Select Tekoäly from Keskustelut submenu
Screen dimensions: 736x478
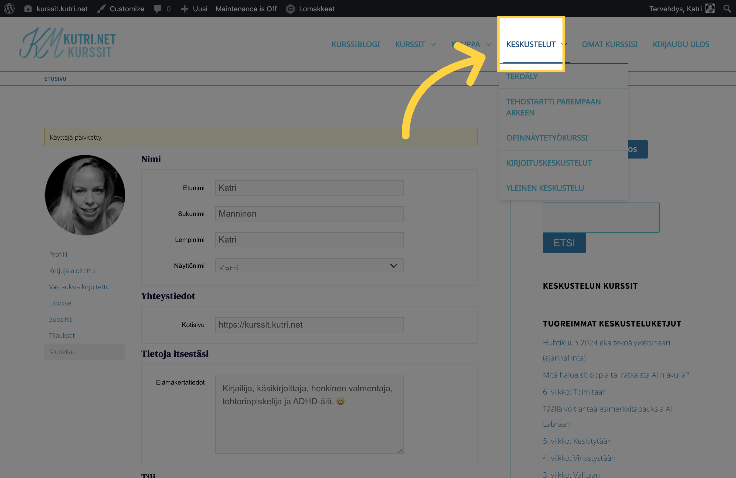click(522, 76)
